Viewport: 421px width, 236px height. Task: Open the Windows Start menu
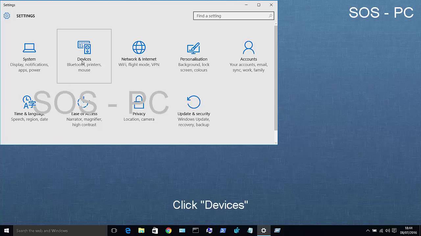[x=7, y=230]
